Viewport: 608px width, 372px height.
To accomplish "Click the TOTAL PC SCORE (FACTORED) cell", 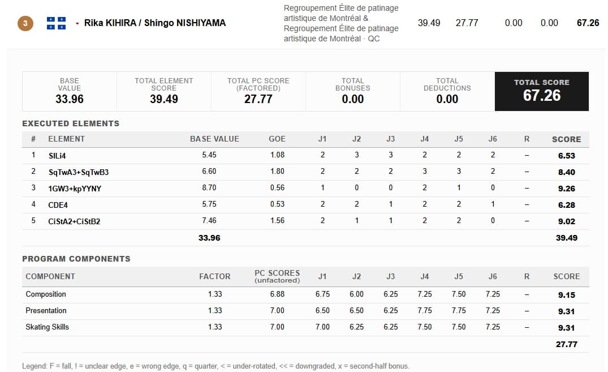I will [258, 91].
